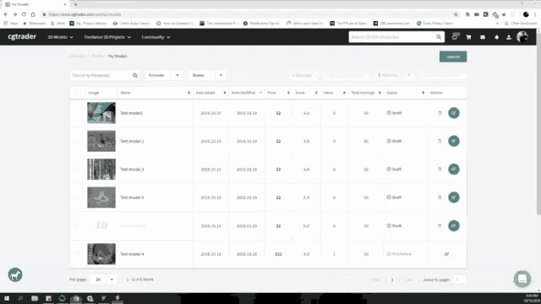Edit Test model1 with the round edit button
541x304 pixels.
coord(454,112)
